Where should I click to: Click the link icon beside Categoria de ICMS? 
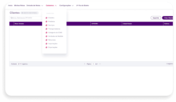pyautogui.click(x=46, y=33)
